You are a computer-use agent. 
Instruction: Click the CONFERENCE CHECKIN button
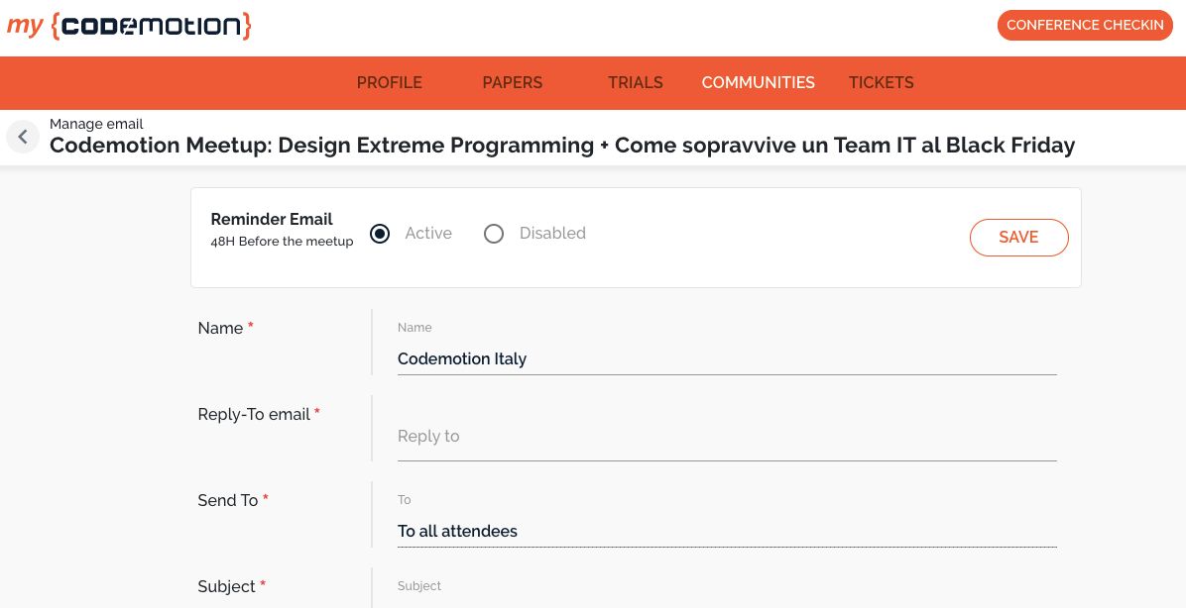pos(1085,25)
